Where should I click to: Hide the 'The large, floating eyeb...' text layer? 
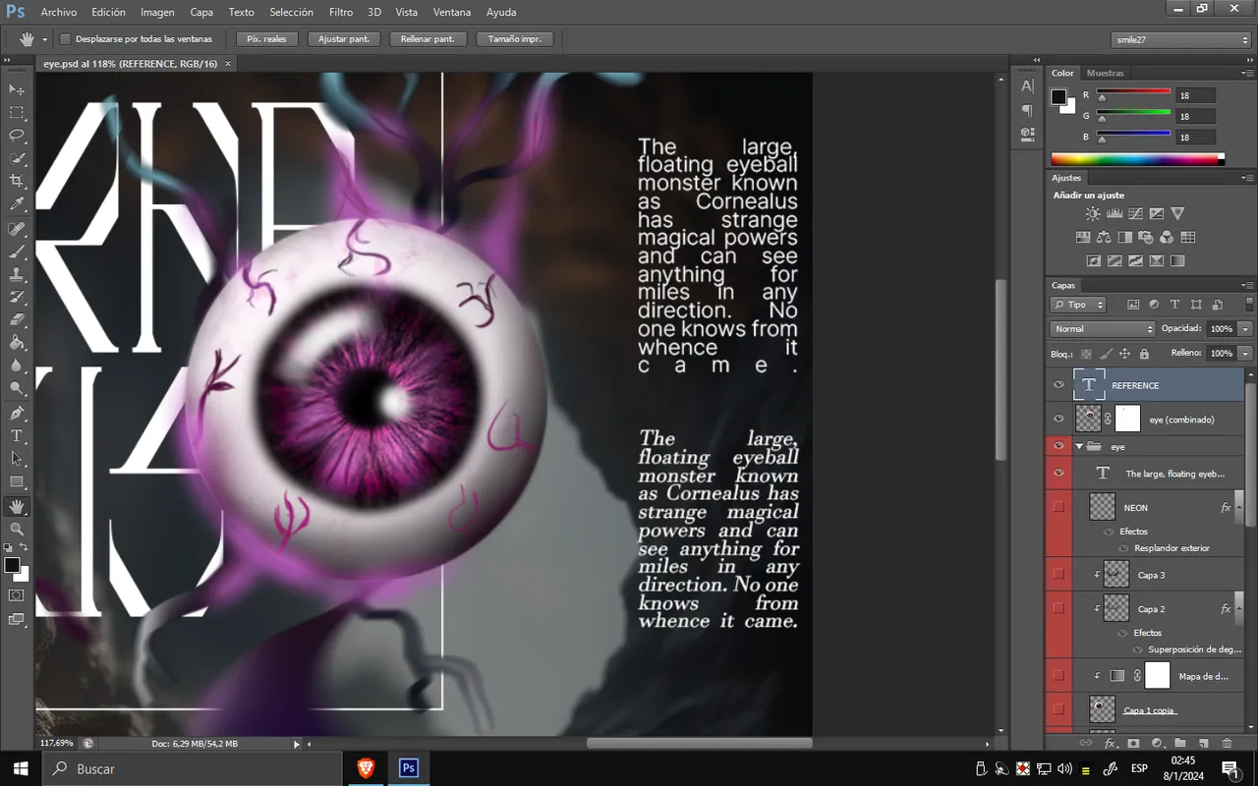1058,474
